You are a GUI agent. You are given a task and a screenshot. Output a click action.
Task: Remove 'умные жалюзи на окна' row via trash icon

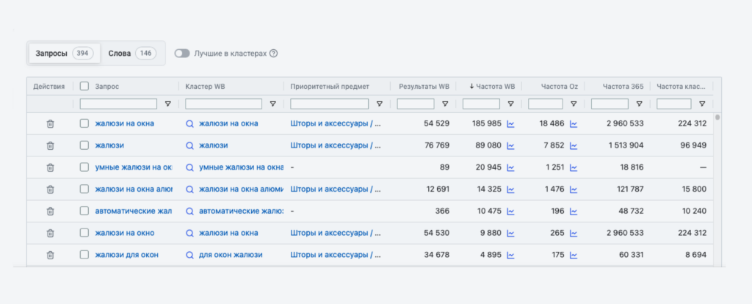point(50,167)
